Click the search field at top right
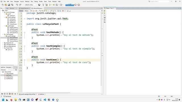 [x=160, y=1]
